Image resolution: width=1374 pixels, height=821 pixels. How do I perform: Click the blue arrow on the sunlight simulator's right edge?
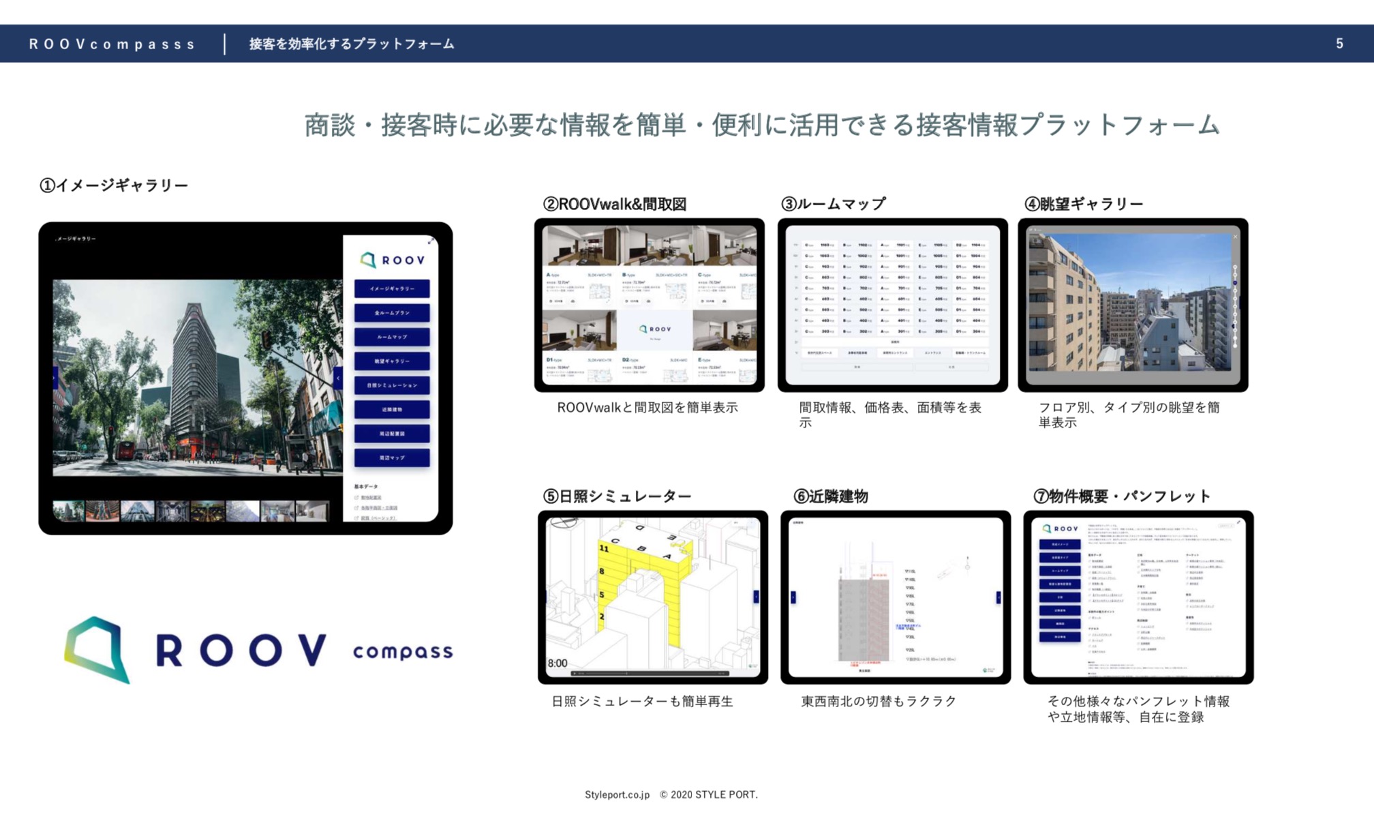(x=756, y=597)
